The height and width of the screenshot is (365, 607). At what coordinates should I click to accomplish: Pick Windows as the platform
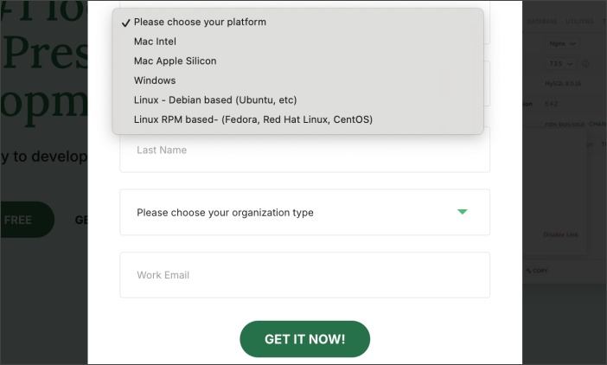[155, 80]
